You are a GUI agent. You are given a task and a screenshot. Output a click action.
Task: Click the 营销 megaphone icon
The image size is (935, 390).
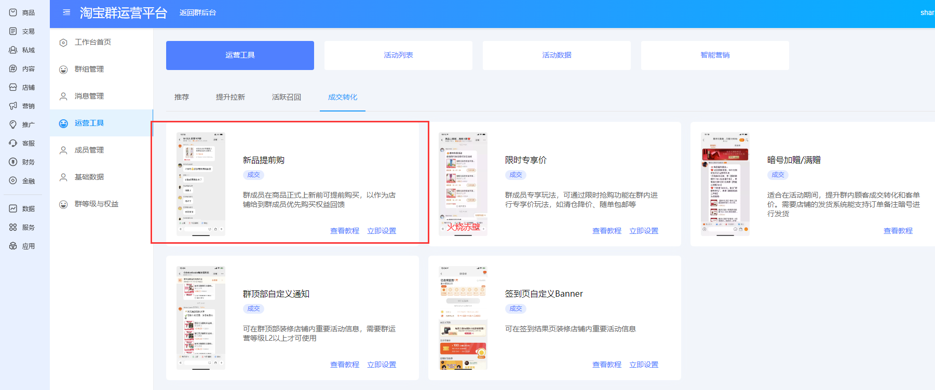[13, 106]
